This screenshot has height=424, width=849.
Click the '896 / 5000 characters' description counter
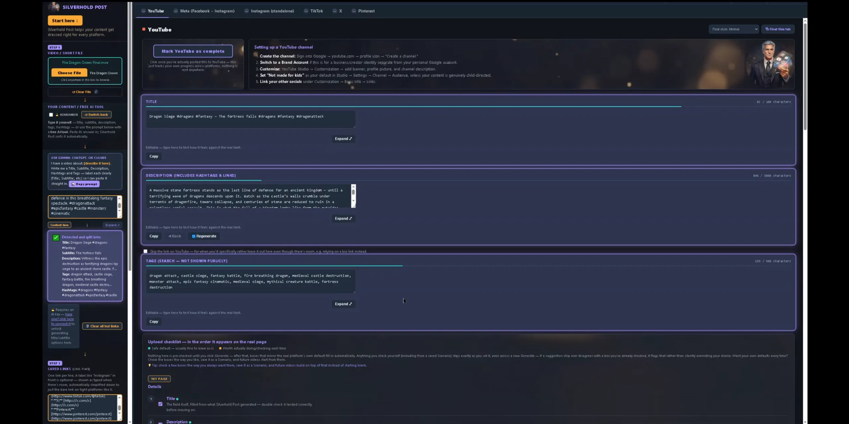click(772, 176)
